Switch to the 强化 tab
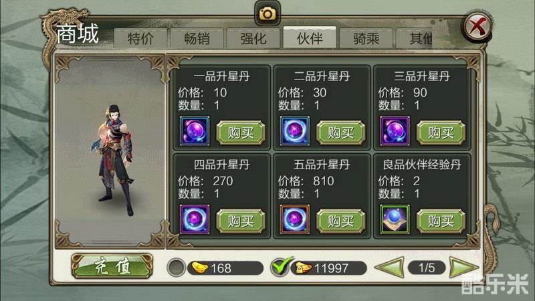 [253, 38]
